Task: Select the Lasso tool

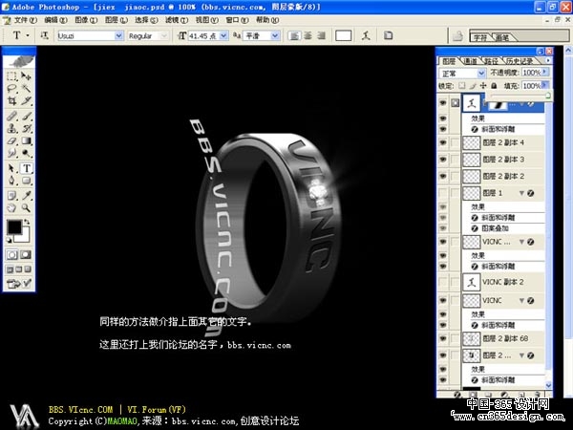Action: point(12,88)
